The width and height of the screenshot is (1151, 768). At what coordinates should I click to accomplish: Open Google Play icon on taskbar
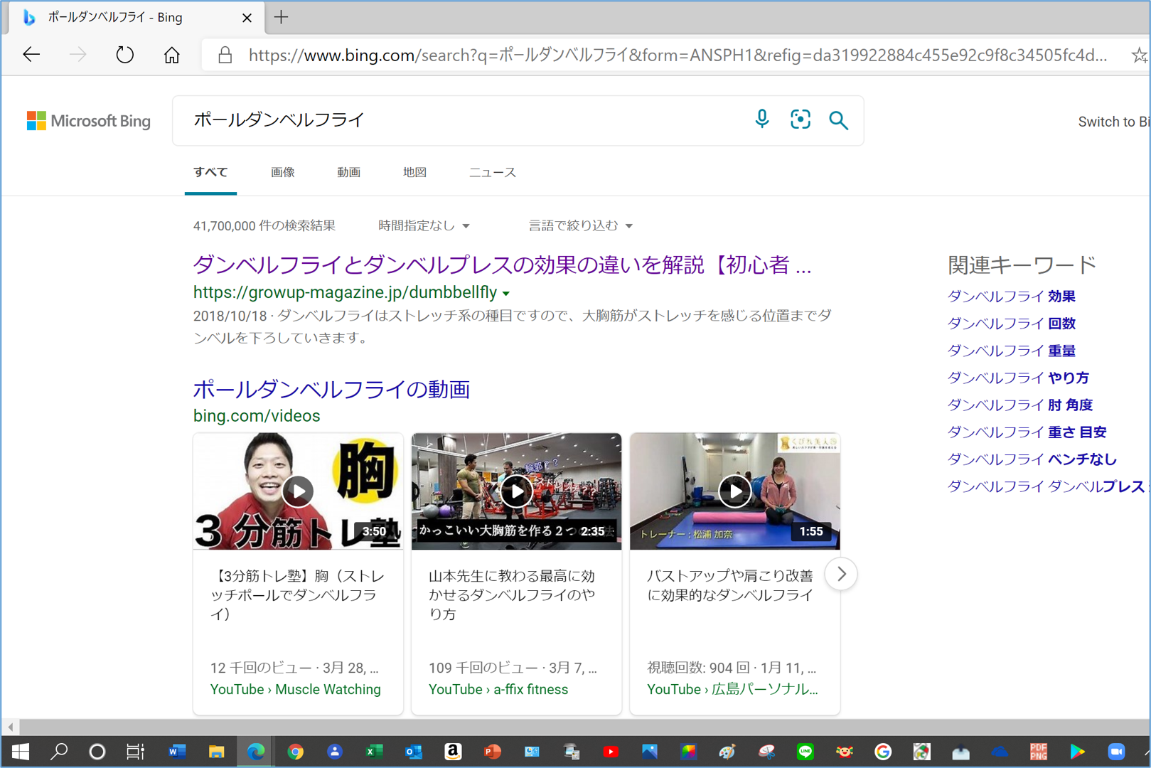point(1077,752)
